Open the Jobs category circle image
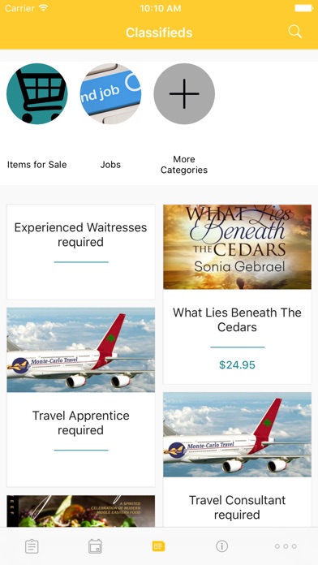Screen dimensions: 318x565 pos(110,93)
